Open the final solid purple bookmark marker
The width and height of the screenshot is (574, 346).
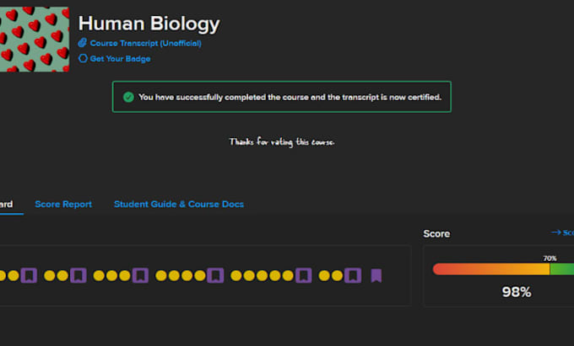tap(376, 275)
